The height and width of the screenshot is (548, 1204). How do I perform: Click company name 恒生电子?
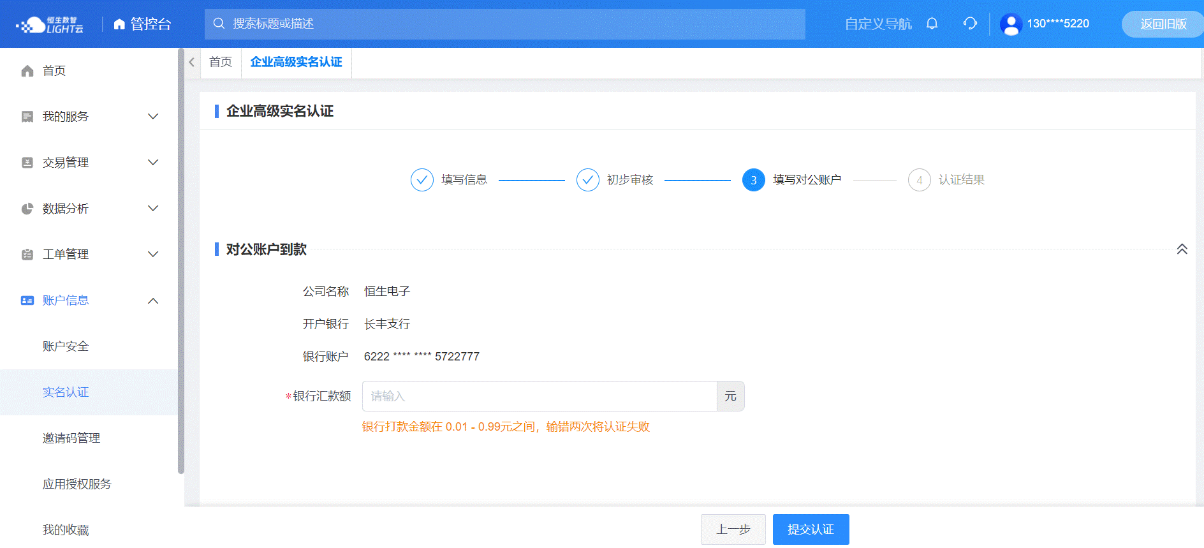coord(387,292)
